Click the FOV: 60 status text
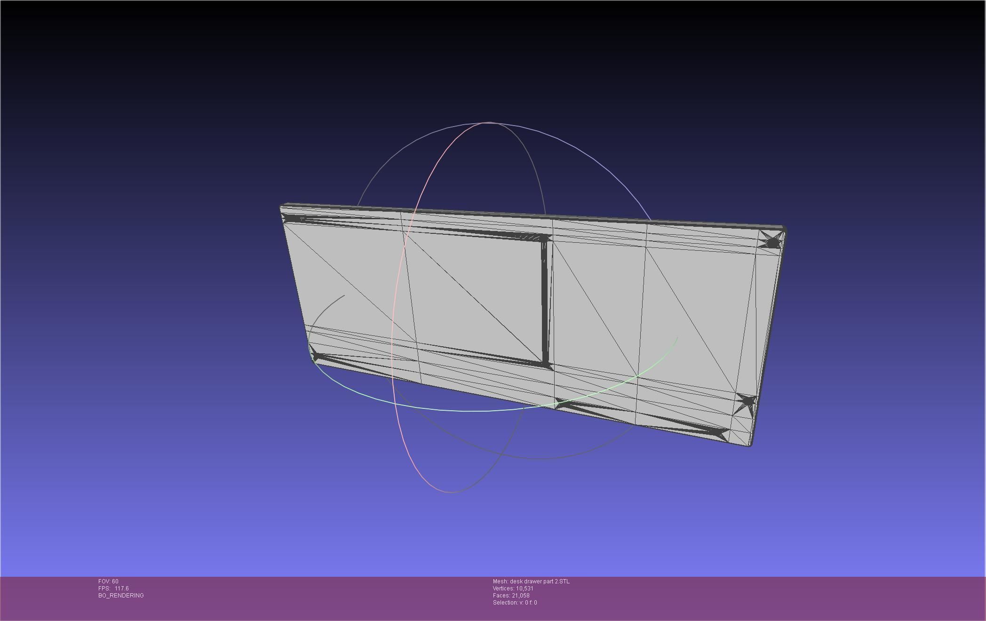 (108, 581)
